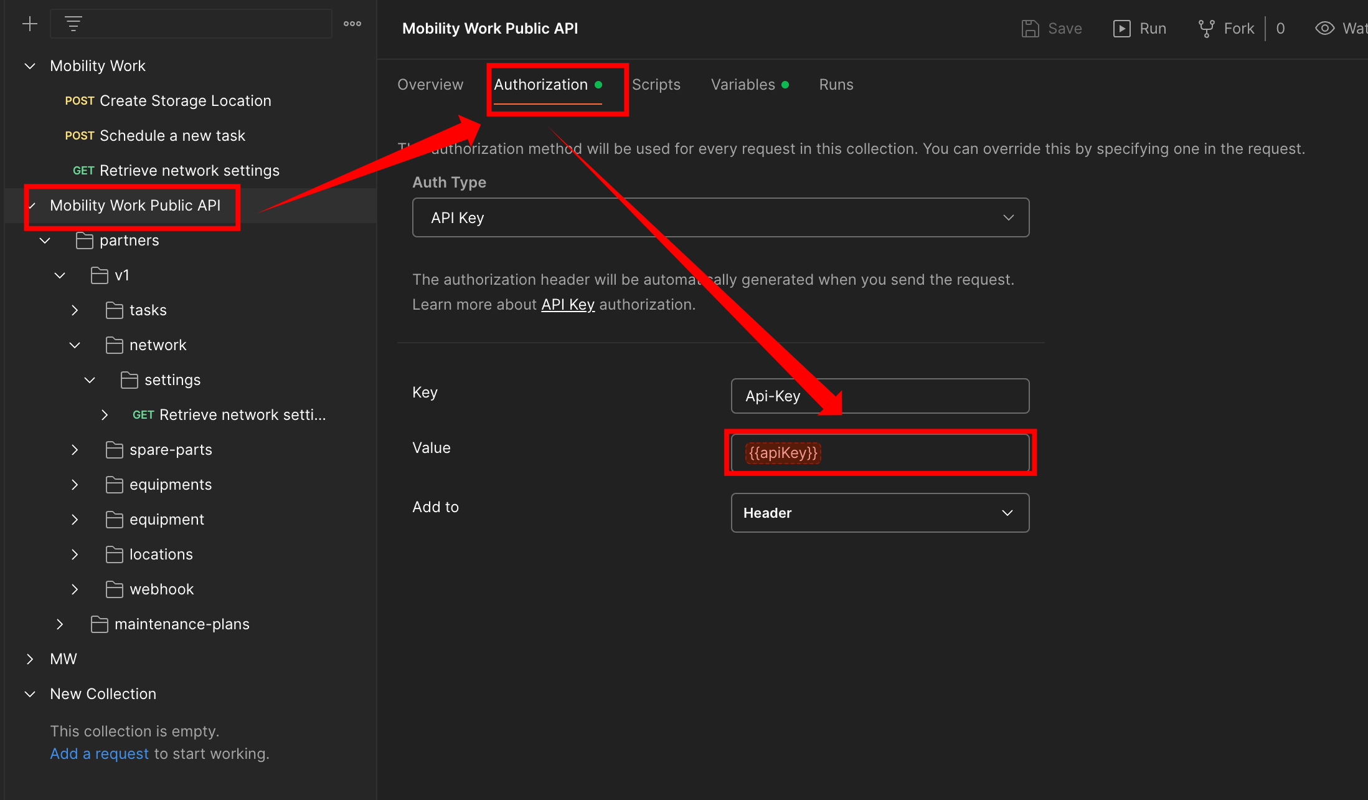
Task: Click the Fork branch icon
Action: pos(1207,29)
